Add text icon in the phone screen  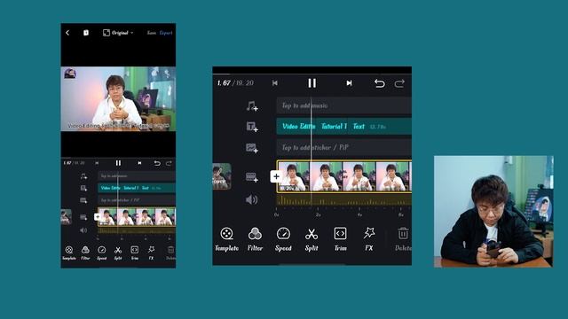click(x=83, y=188)
